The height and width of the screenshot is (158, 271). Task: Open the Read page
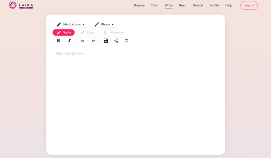pyautogui.click(x=183, y=5)
